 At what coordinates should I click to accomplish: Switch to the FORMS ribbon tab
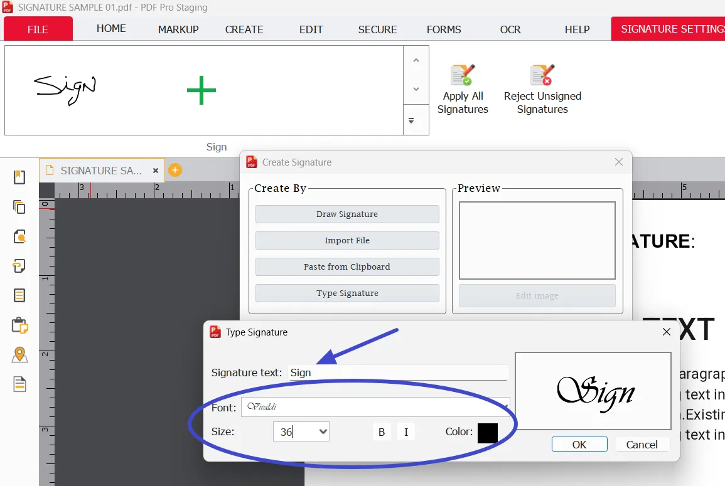pos(444,29)
